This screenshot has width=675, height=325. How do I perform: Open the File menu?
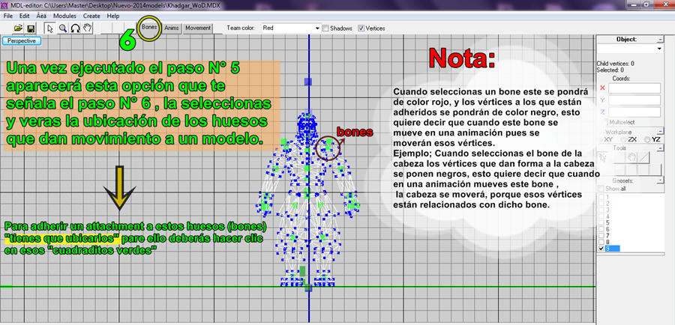pyautogui.click(x=7, y=16)
